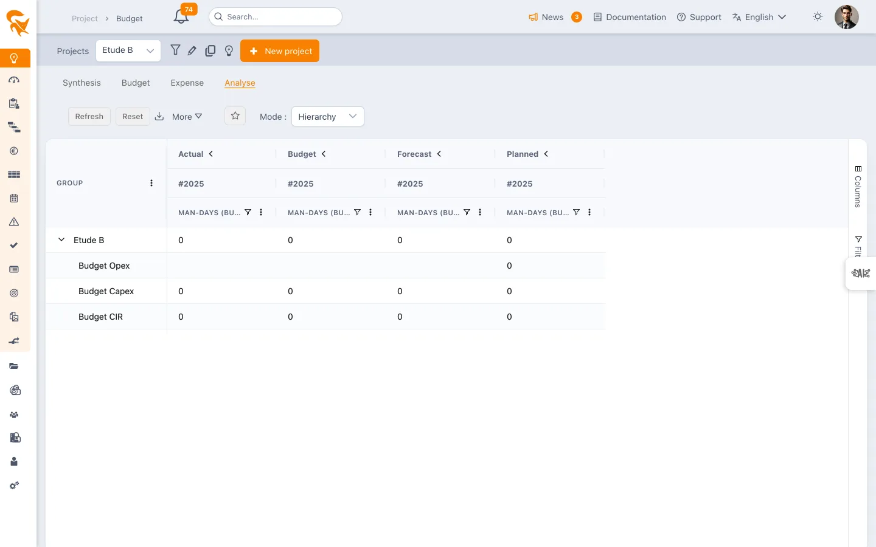Collapse the Etude B tree row

61,239
